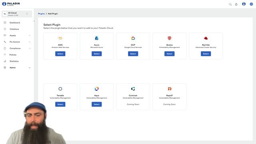
Task: Click the Rapid7 plugin logo
Action: coord(170,89)
